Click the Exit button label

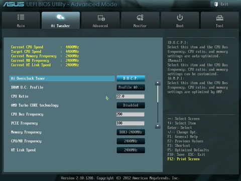click(x=224, y=4)
